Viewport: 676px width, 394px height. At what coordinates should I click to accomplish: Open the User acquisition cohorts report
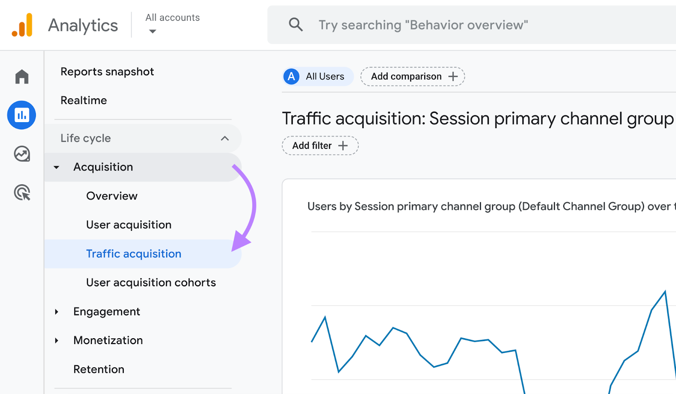pos(151,282)
